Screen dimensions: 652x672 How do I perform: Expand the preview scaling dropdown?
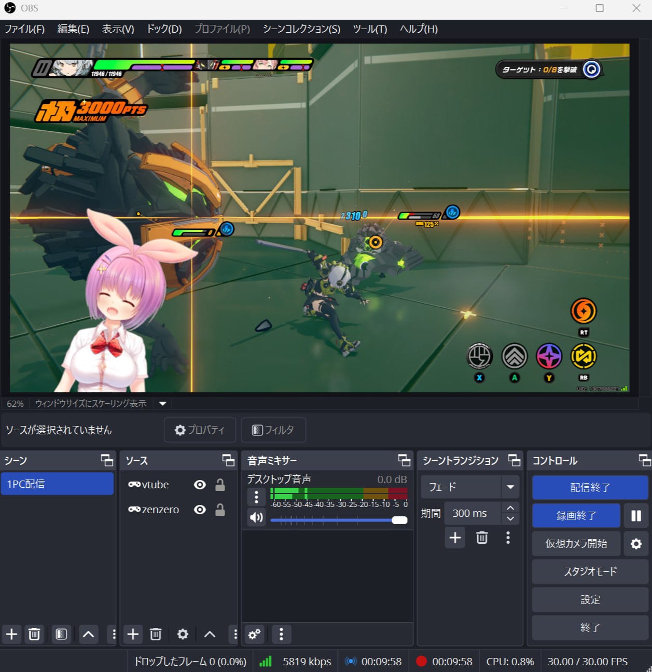tap(162, 404)
